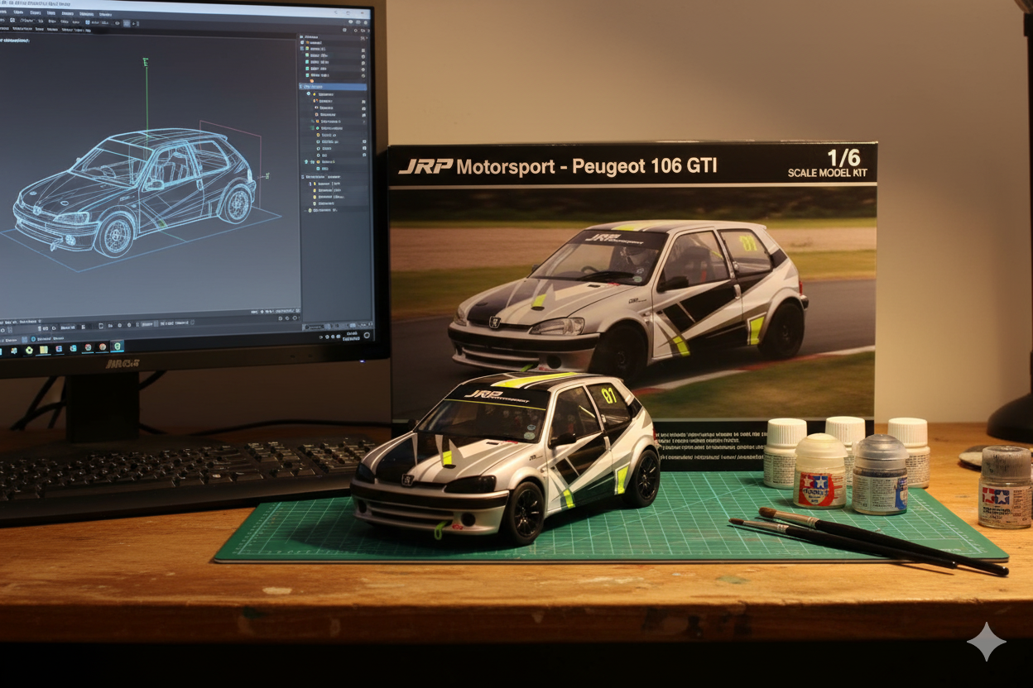Open the green shield app on the taskbar
Screen dimensions: 1033x688
[118, 347]
